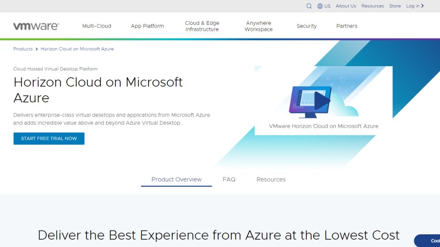Click the Products breadcrumb

[23, 49]
